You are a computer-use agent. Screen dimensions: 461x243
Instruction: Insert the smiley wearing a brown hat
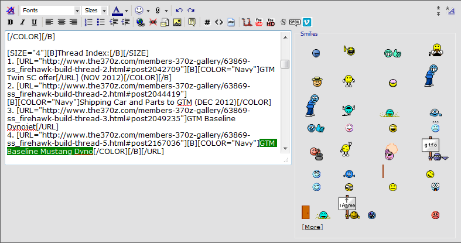tap(317, 81)
